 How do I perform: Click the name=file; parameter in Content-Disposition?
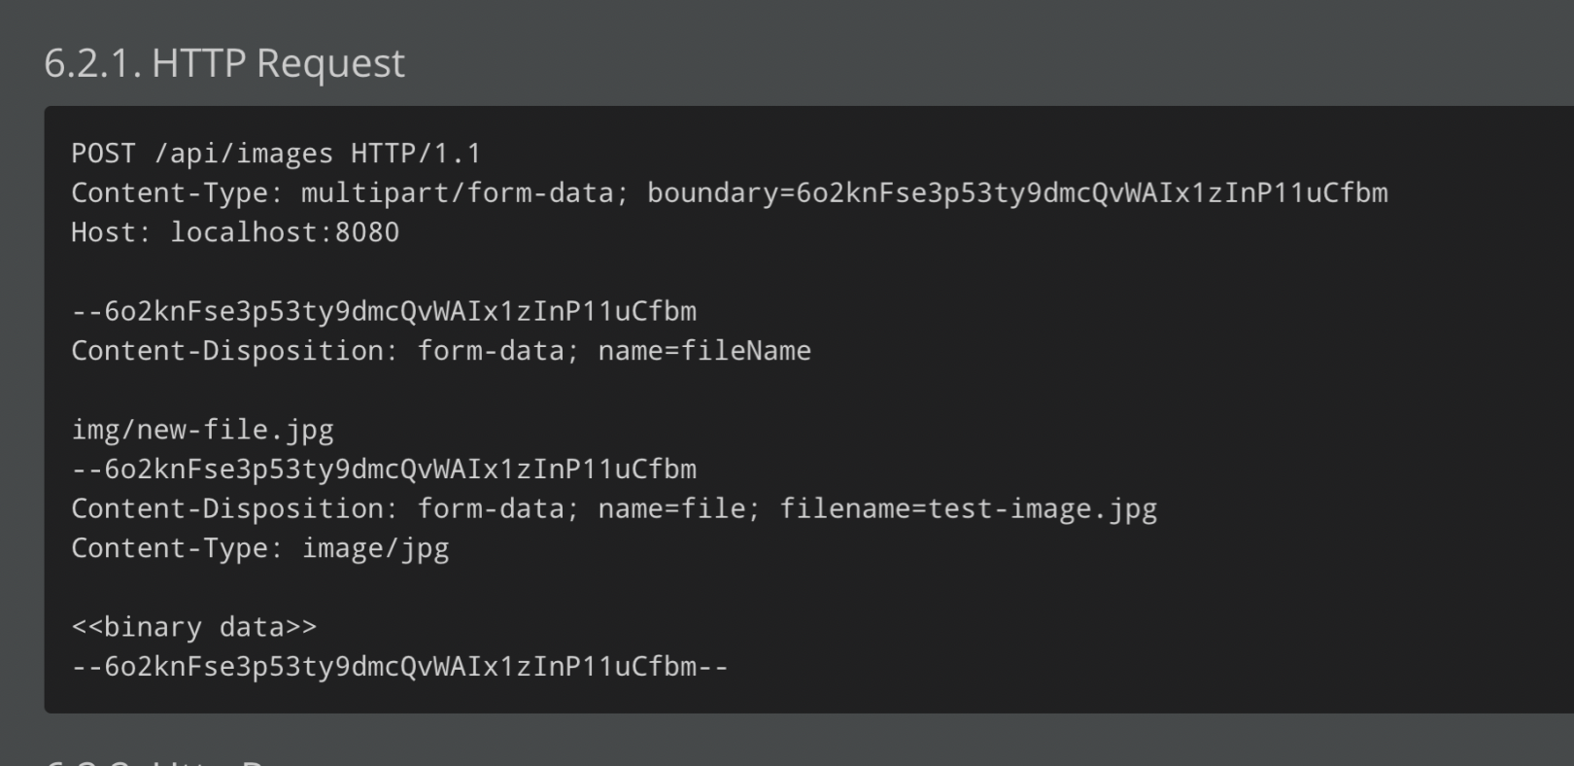[679, 508]
